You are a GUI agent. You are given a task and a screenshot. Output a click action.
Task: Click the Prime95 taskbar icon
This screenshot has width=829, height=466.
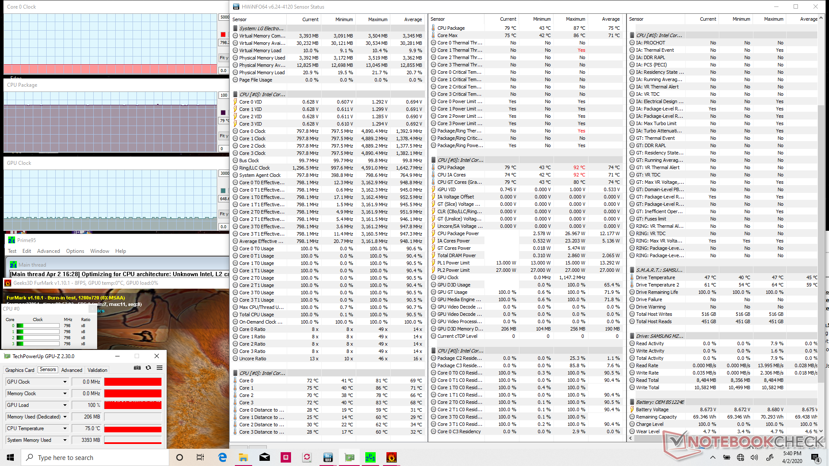pyautogui.click(x=370, y=457)
